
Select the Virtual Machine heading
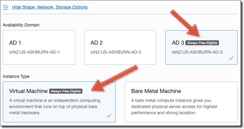tap(28, 91)
